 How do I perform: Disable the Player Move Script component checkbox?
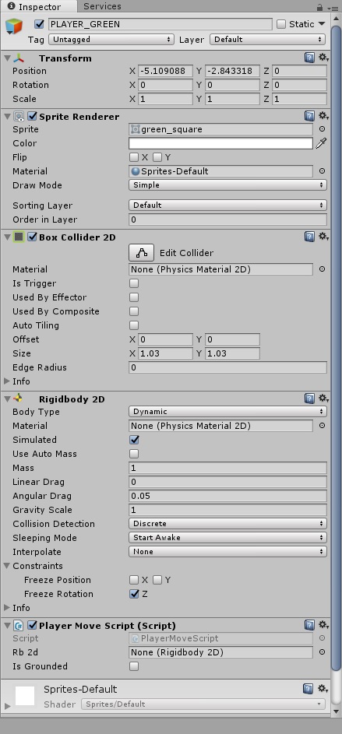coord(32,625)
